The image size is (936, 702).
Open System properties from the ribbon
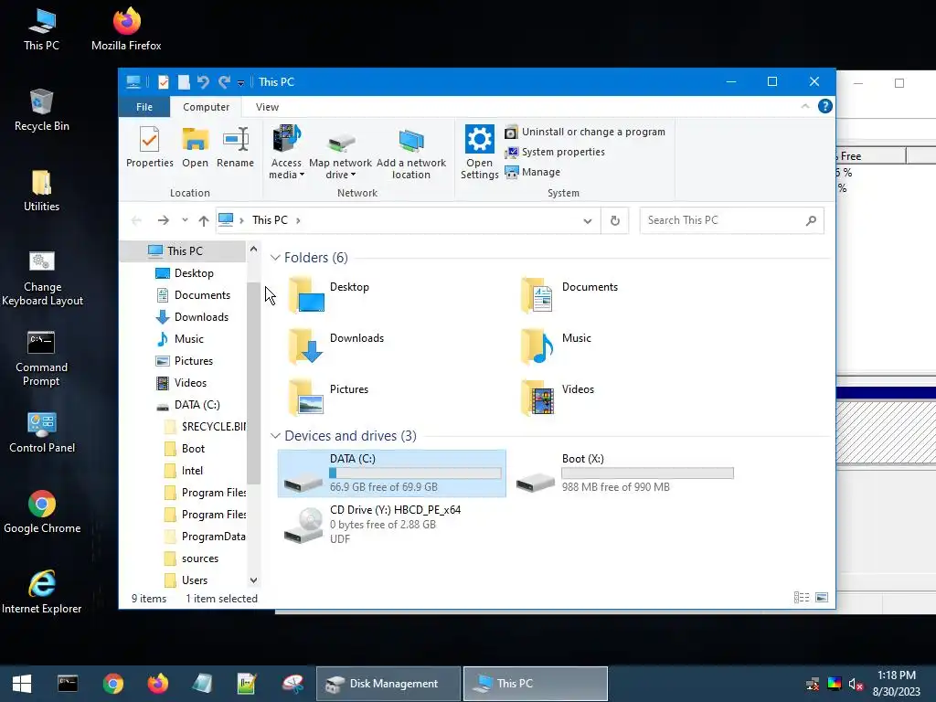tap(555, 153)
